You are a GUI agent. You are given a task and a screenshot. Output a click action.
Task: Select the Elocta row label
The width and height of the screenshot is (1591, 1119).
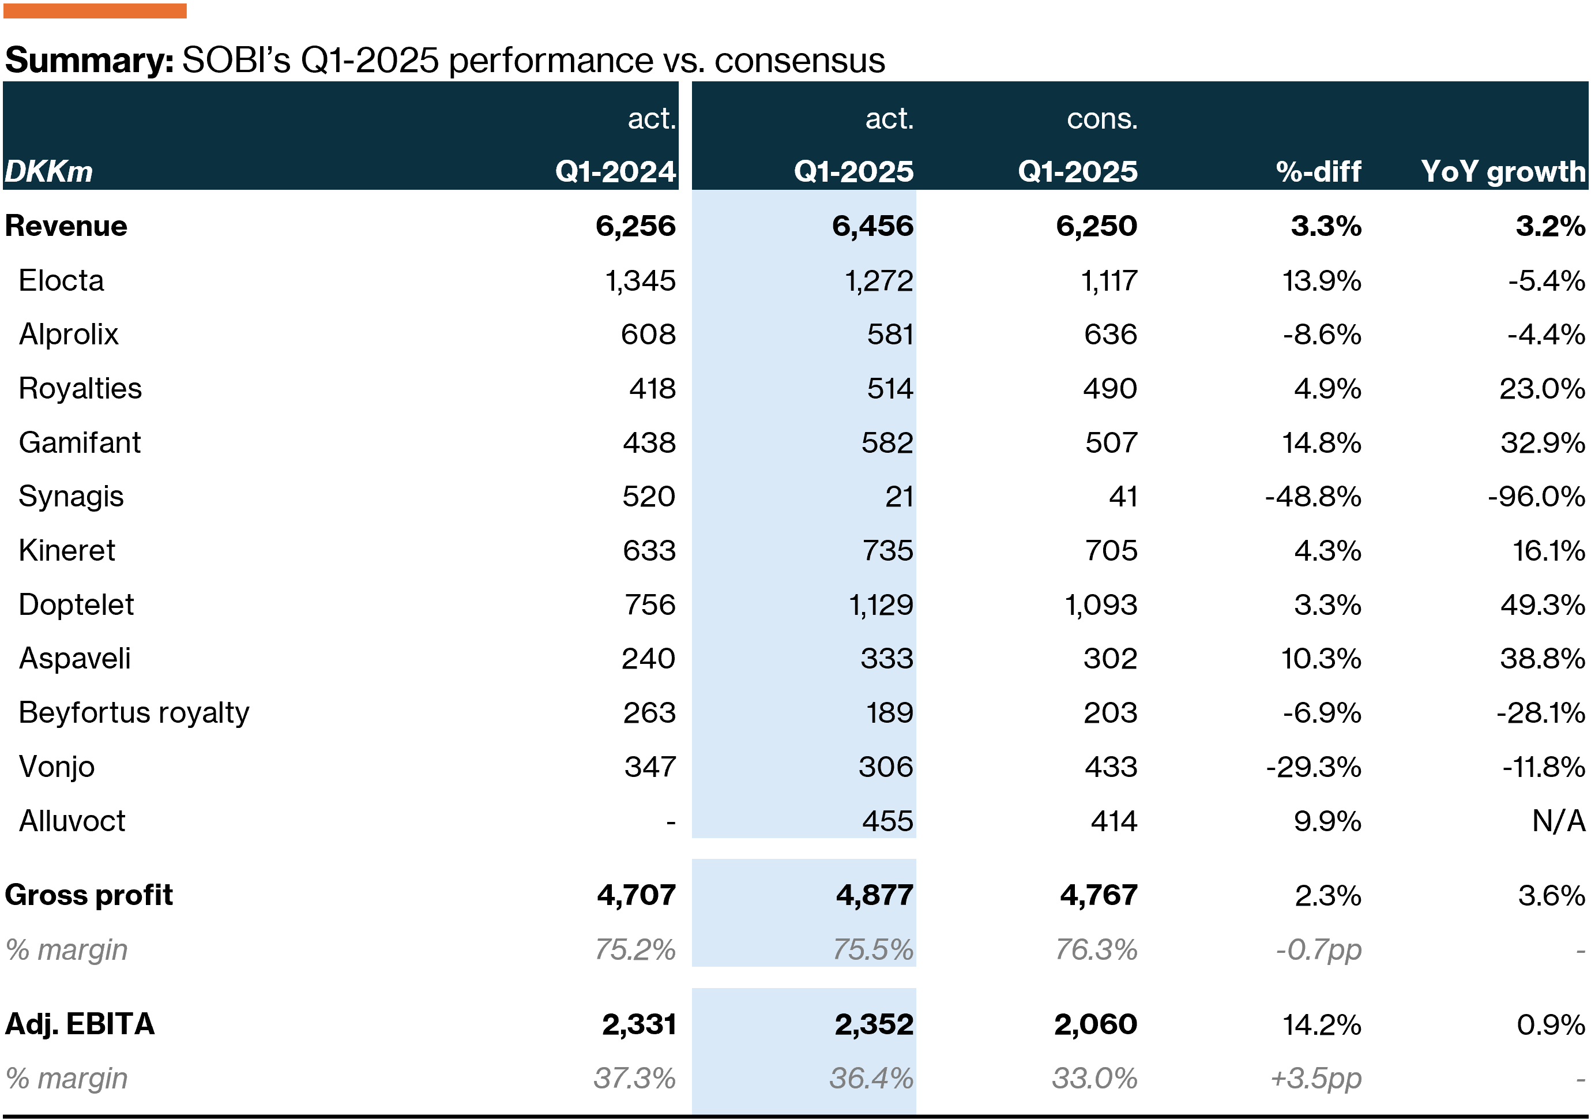coord(61,281)
